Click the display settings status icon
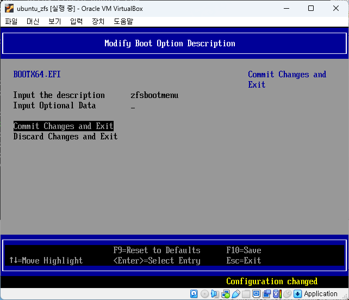The width and height of the screenshot is (349, 300). pyautogui.click(x=256, y=294)
